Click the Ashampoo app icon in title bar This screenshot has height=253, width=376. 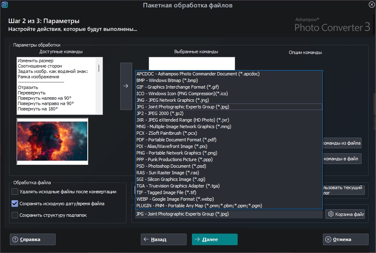(5, 5)
